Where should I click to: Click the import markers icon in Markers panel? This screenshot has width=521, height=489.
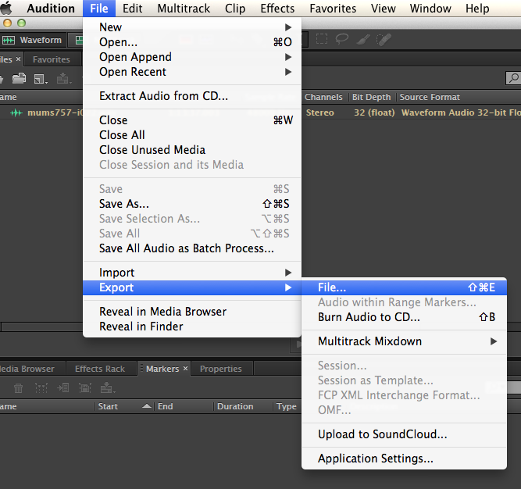coord(108,387)
